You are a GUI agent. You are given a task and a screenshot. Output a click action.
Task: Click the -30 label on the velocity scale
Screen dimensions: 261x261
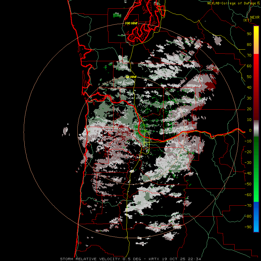[248, 162]
